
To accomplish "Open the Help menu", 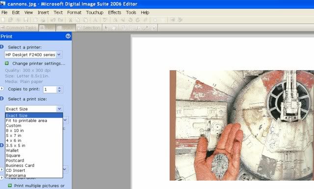I will pos(145,12).
